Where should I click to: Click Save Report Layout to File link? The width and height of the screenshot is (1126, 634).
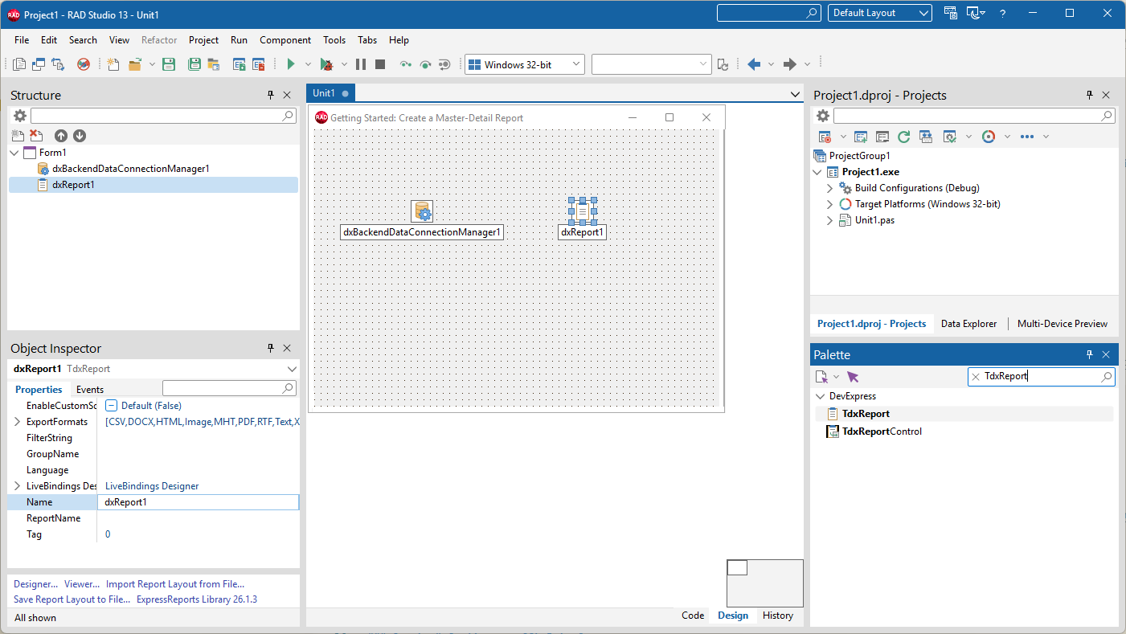click(72, 599)
